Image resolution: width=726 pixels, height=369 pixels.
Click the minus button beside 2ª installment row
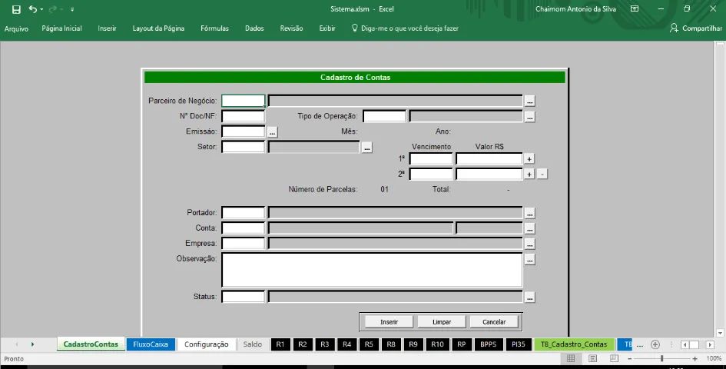click(x=542, y=175)
